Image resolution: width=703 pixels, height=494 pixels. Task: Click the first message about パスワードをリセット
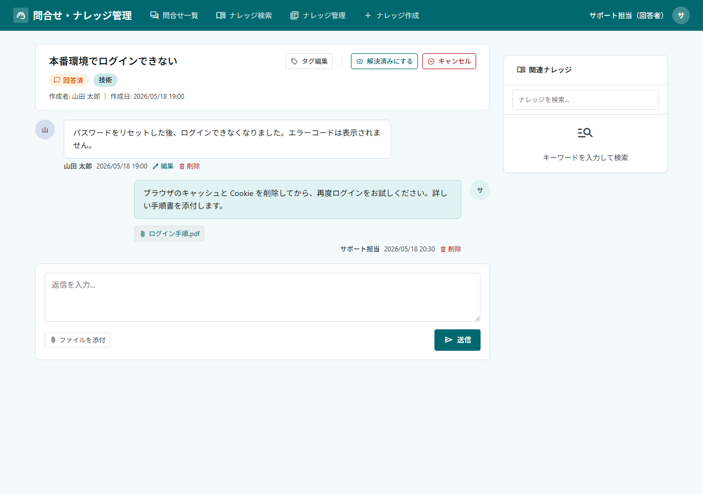(227, 139)
